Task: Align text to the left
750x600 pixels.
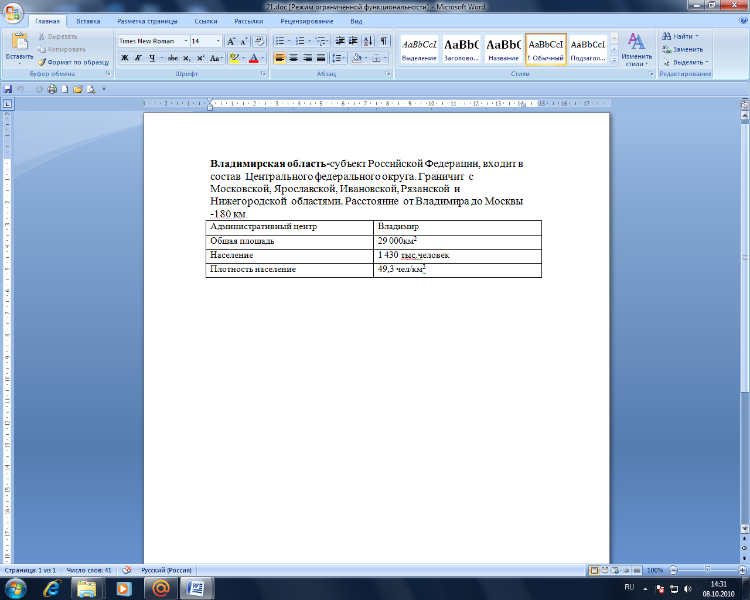Action: 279,58
